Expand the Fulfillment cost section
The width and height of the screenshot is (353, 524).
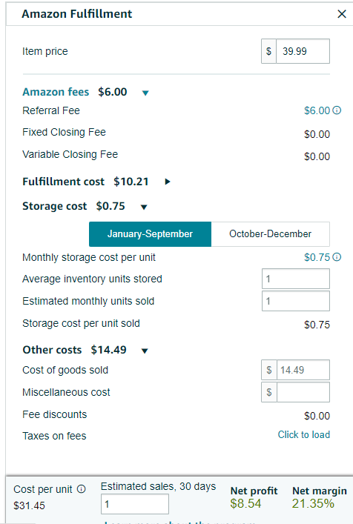[168, 182]
